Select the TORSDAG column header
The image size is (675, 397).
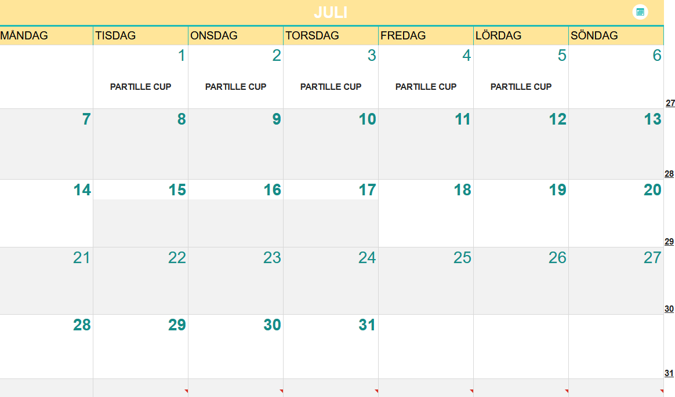331,36
